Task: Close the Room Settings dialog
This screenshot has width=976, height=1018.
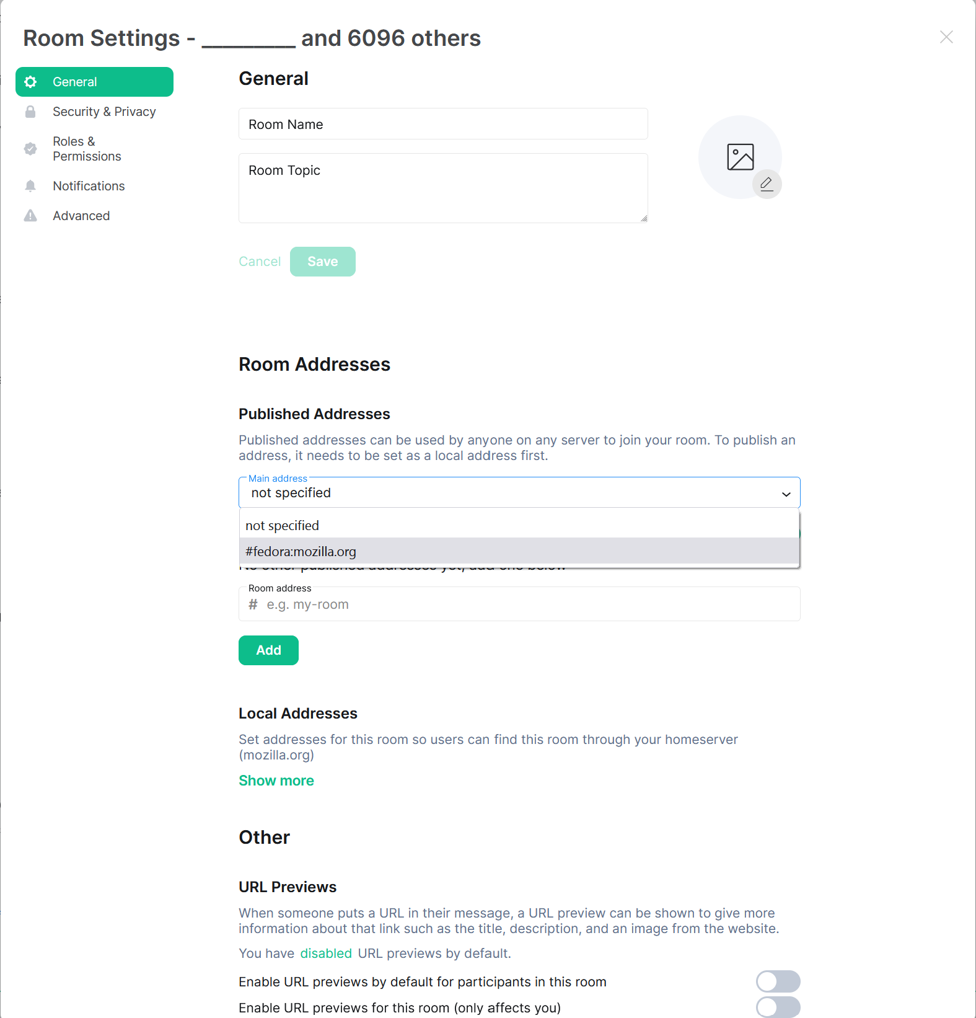Action: [x=946, y=37]
